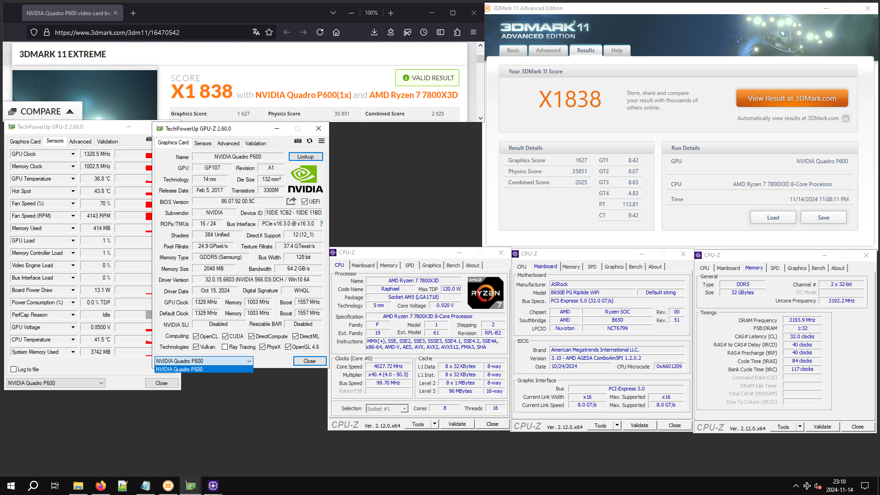The image size is (880, 495).
Task: Open Task View taskbar icon
Action: tap(55, 486)
